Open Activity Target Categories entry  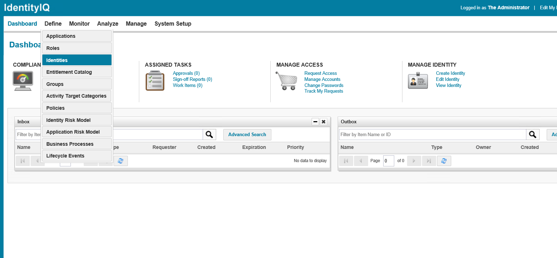(x=77, y=96)
